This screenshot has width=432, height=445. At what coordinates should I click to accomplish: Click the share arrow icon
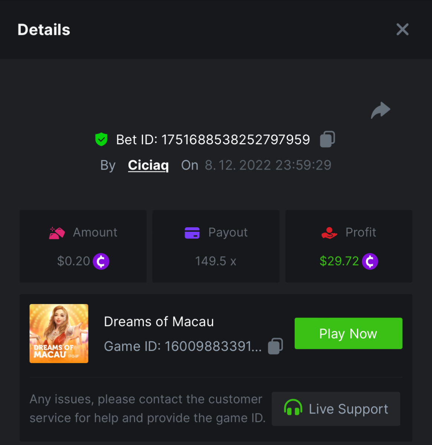coord(380,111)
